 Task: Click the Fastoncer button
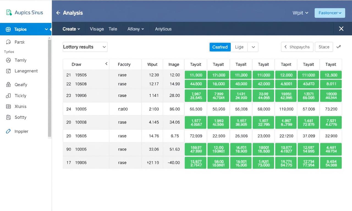point(329,13)
